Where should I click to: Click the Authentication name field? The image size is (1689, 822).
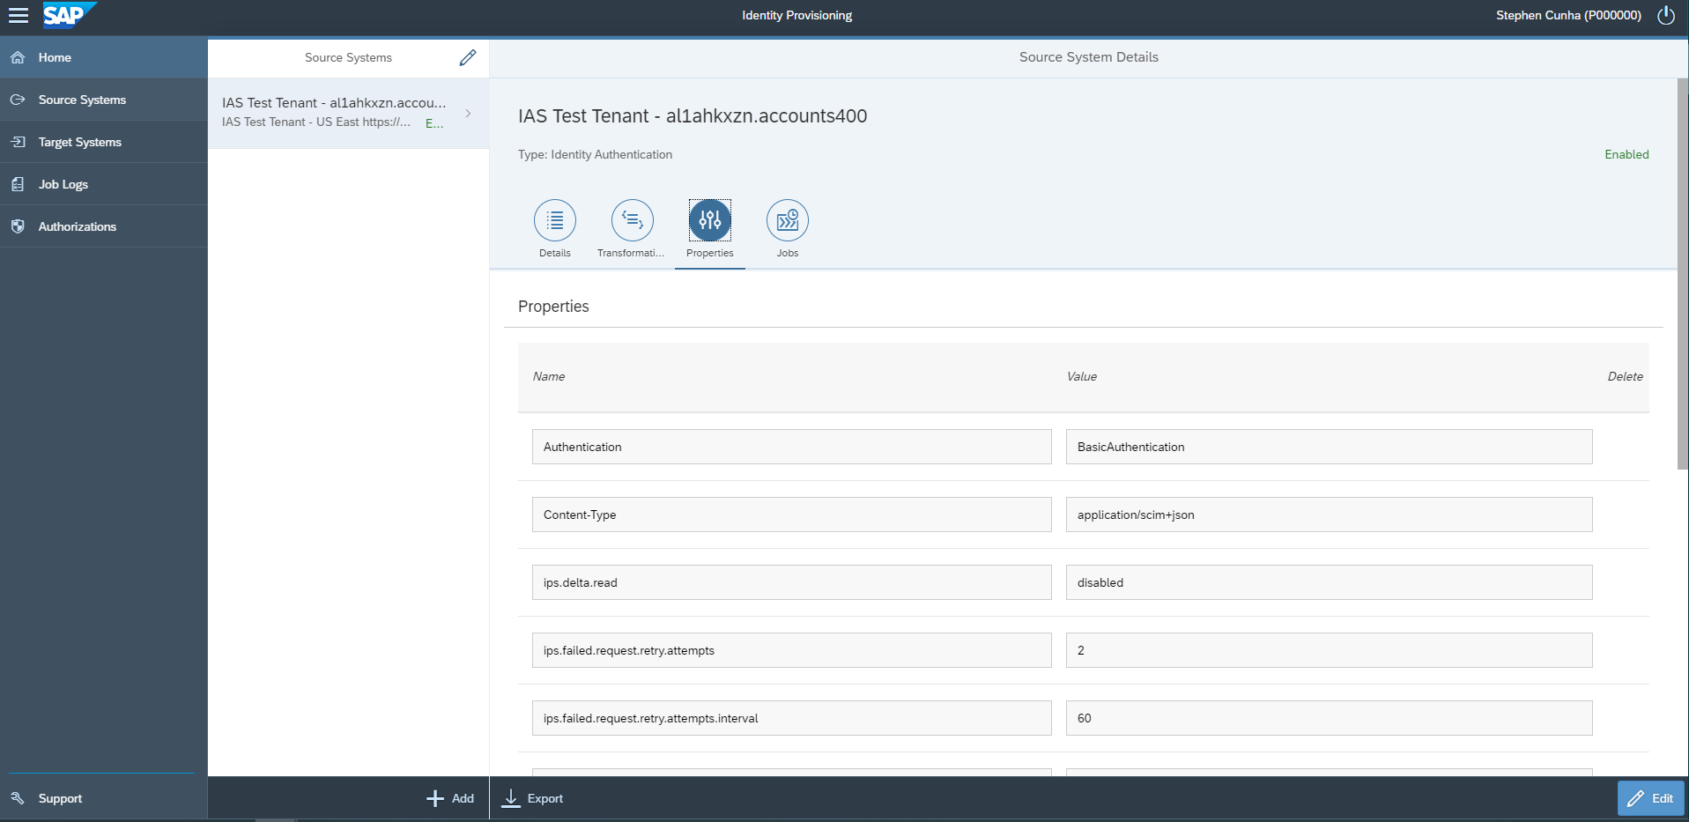pos(792,447)
